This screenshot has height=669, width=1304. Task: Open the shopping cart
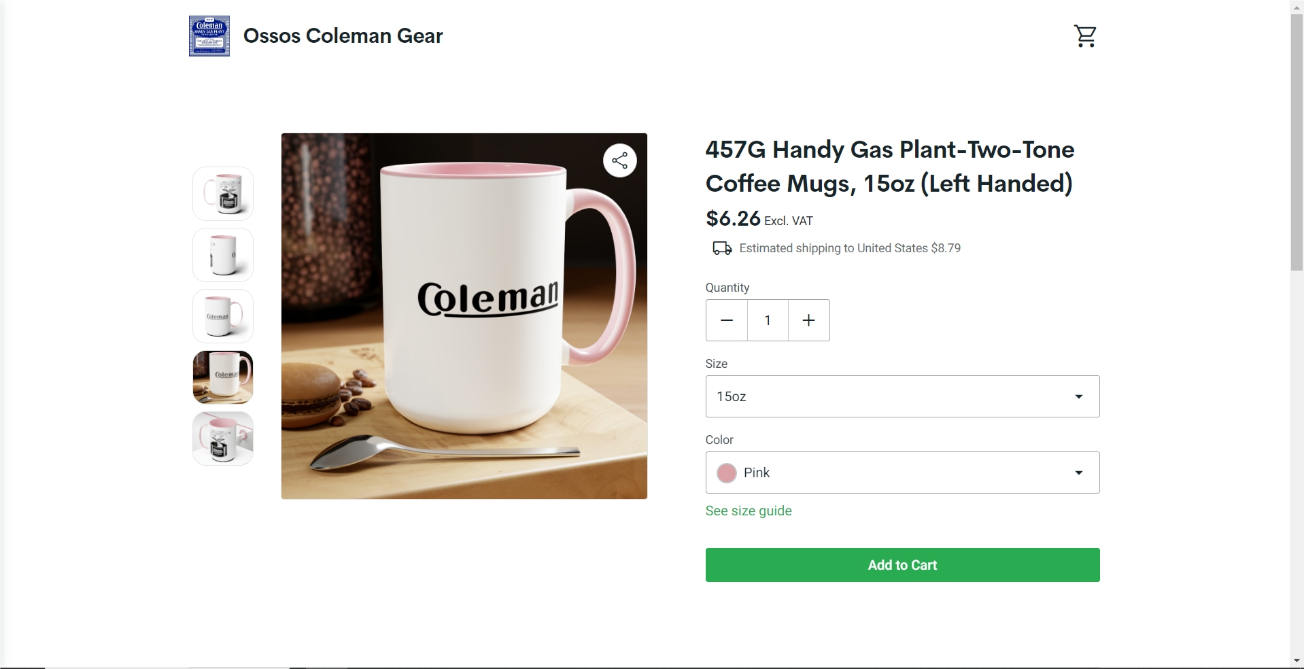click(1085, 36)
